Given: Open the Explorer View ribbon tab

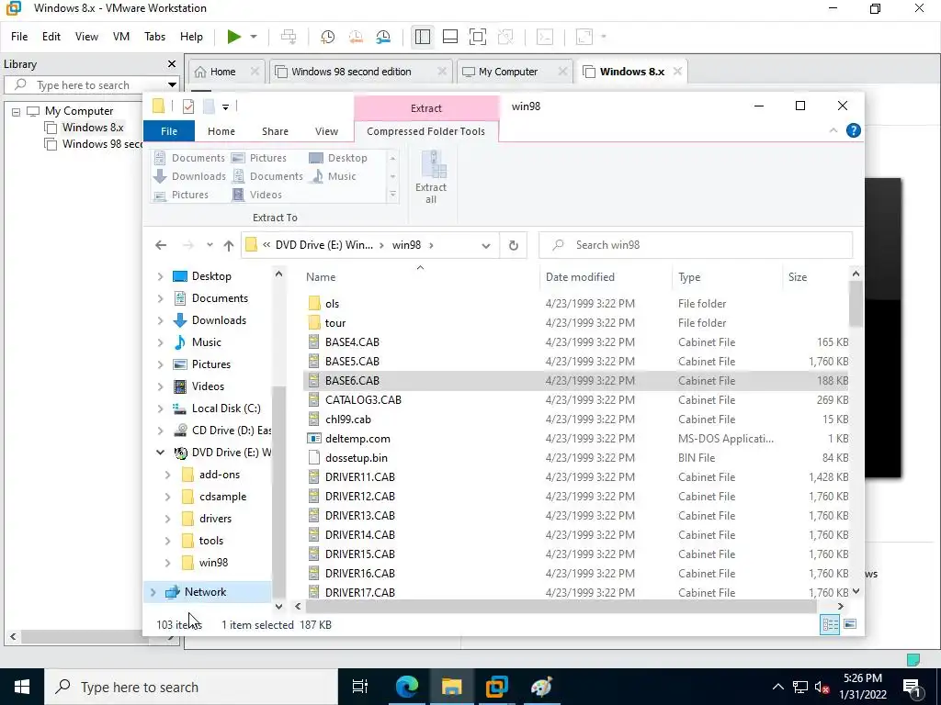Looking at the screenshot, I should click(326, 131).
